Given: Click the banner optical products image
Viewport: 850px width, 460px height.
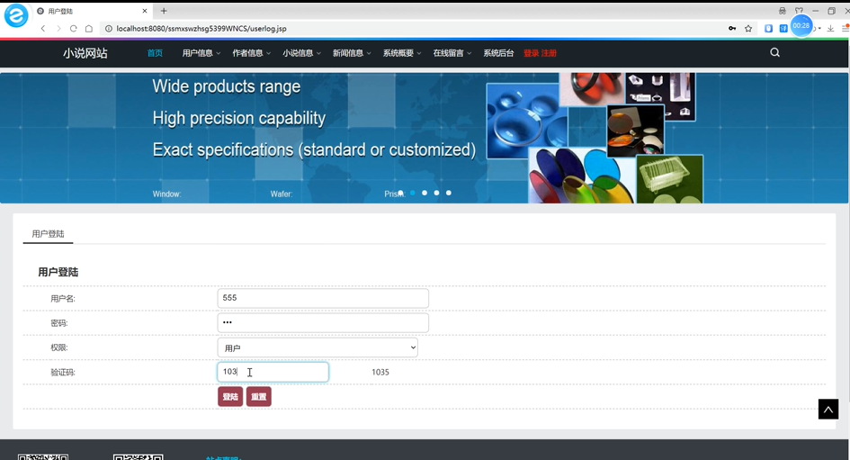Looking at the screenshot, I should tap(595, 139).
